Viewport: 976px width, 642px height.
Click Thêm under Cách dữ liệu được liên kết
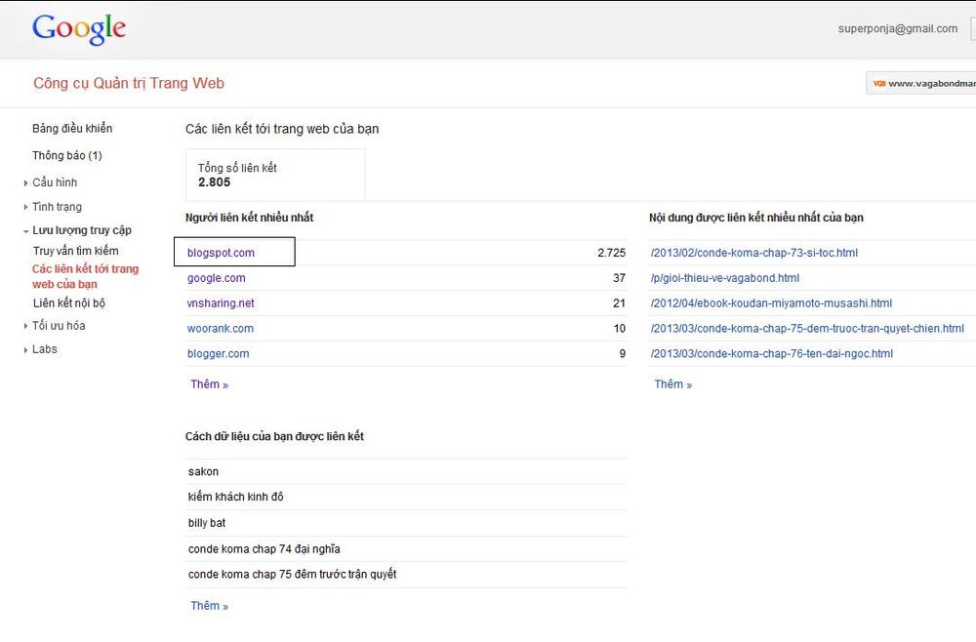pos(210,606)
